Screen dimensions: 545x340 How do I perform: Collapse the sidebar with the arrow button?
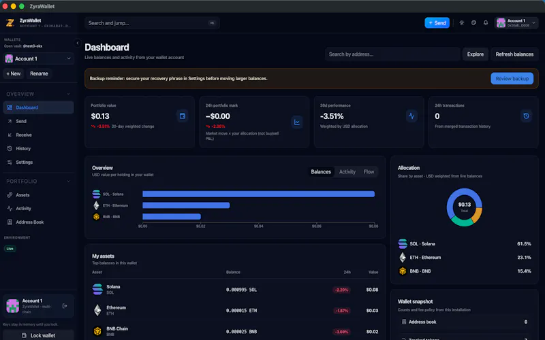click(78, 44)
